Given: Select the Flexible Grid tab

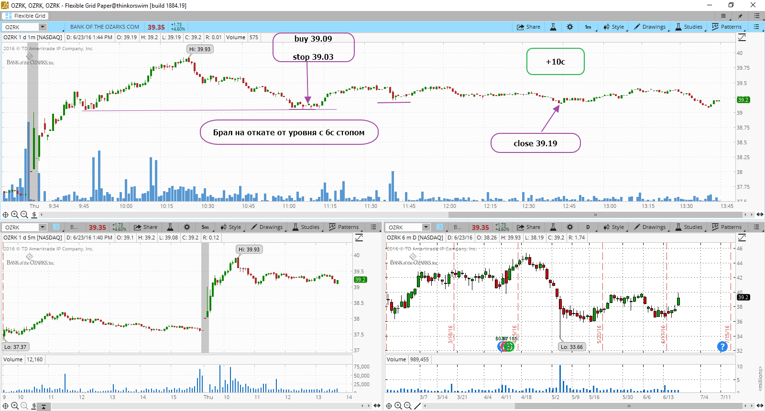Looking at the screenshot, I should click(x=25, y=16).
